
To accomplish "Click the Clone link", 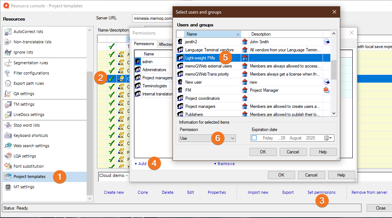I will click(x=143, y=192).
